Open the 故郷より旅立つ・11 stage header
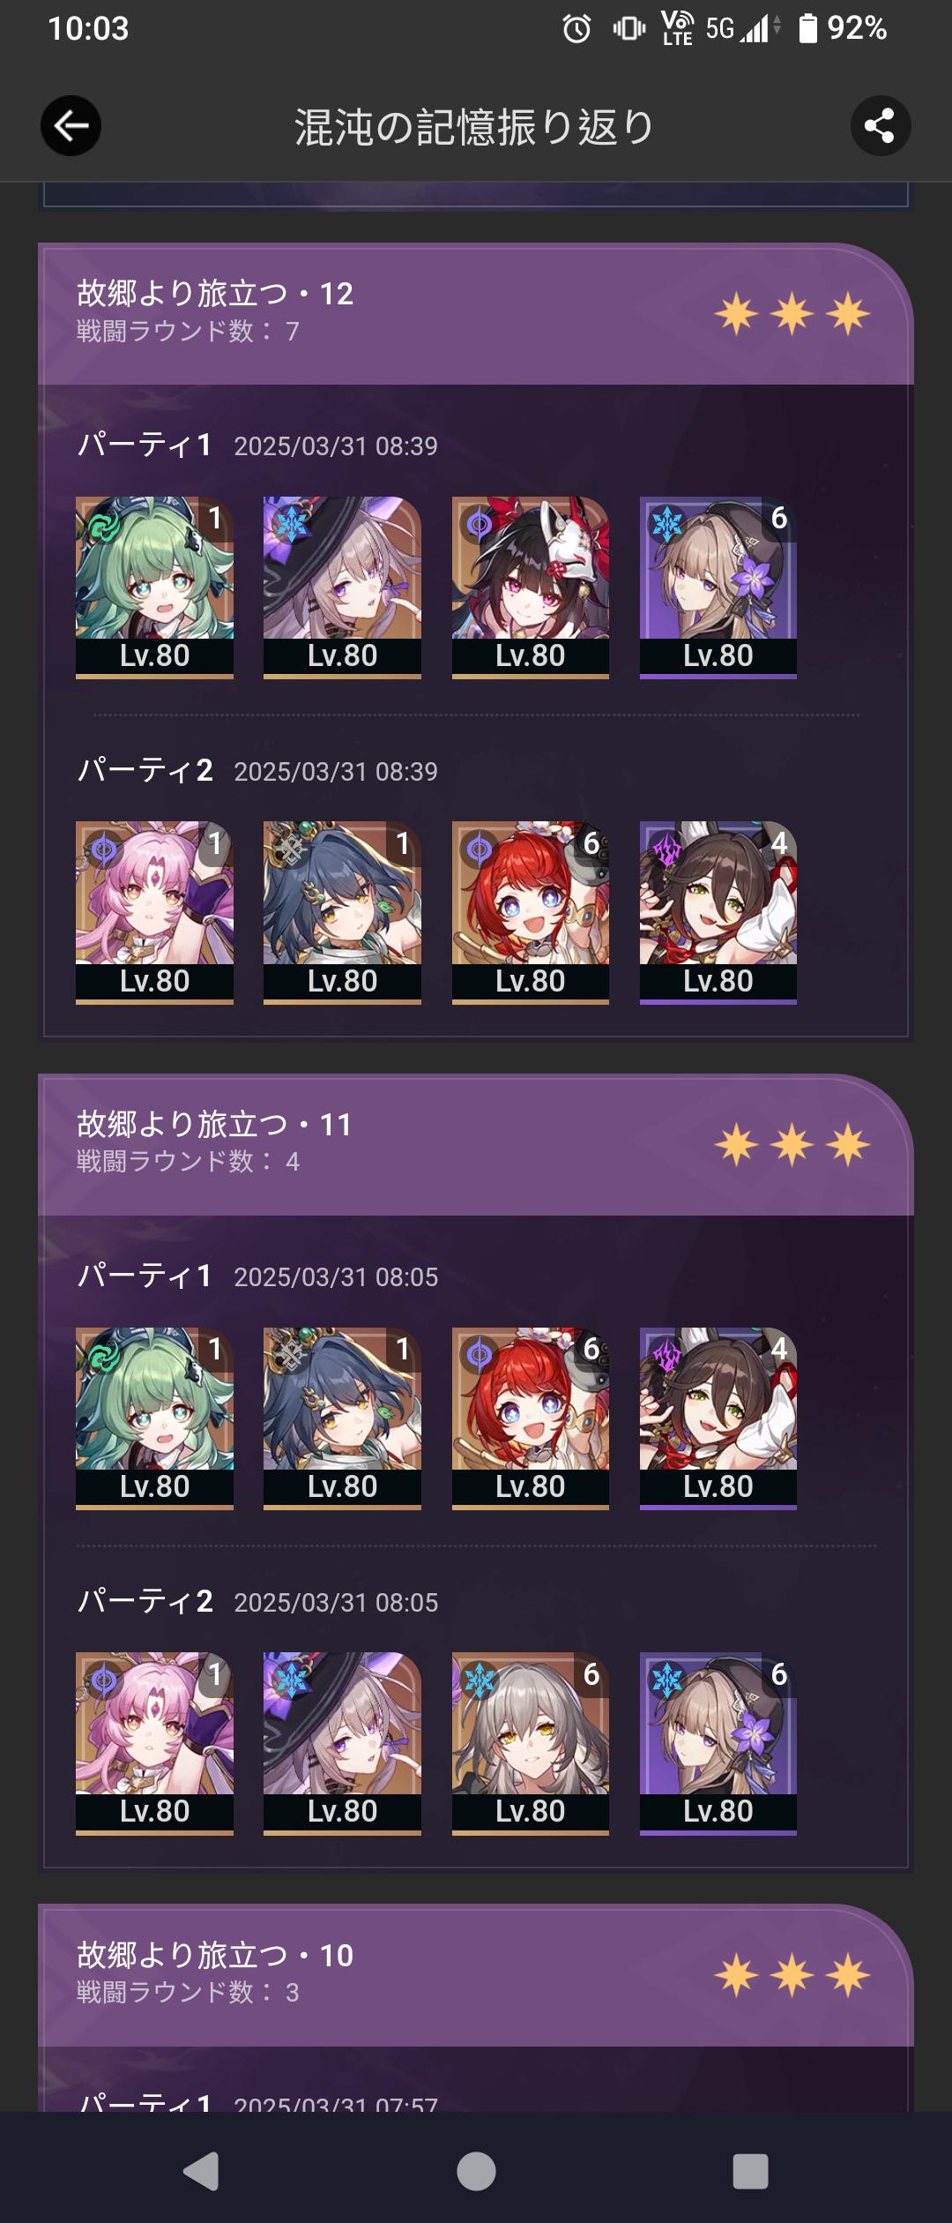The height and width of the screenshot is (2223, 952). [476, 1144]
